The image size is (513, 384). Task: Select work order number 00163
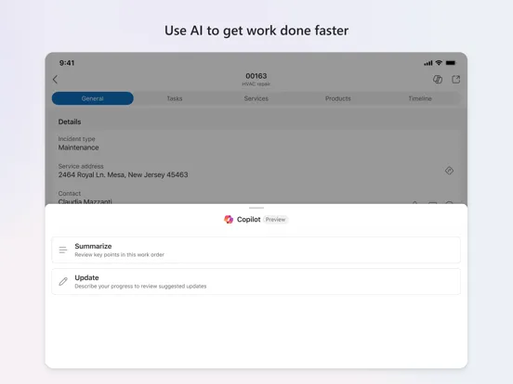[x=256, y=76]
